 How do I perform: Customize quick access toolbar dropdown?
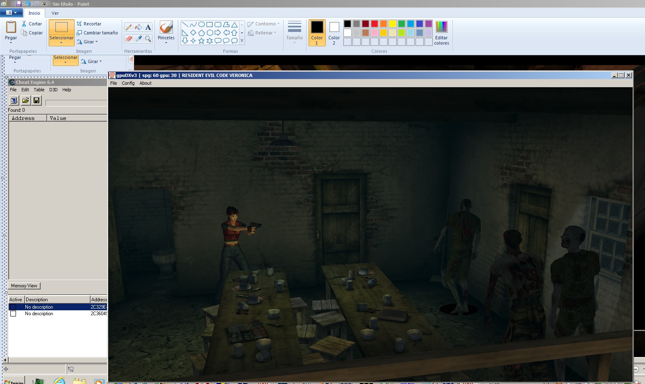(x=45, y=4)
